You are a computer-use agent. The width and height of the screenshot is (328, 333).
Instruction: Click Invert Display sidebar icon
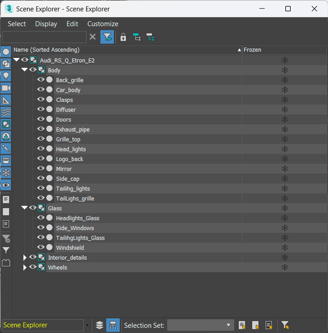(x=6, y=224)
